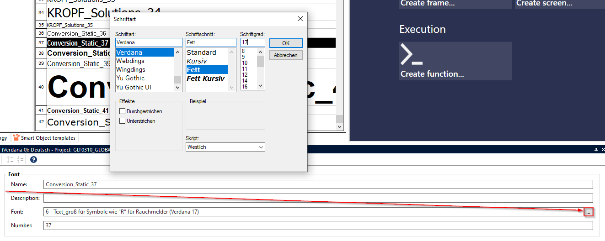The width and height of the screenshot is (605, 241).
Task: Click the line spacing sort icon in toolbar
Action: tap(9, 159)
